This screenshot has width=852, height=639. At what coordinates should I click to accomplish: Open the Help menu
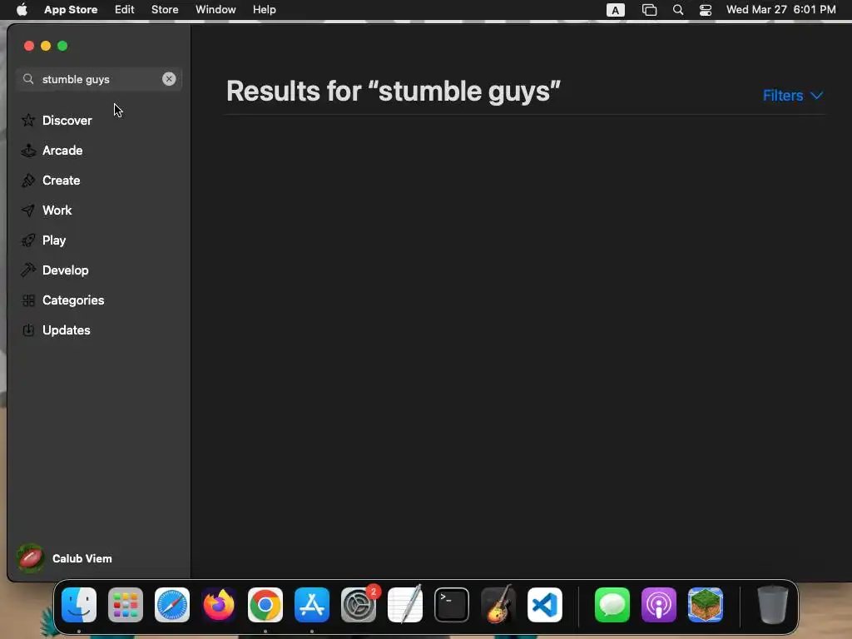tap(264, 9)
